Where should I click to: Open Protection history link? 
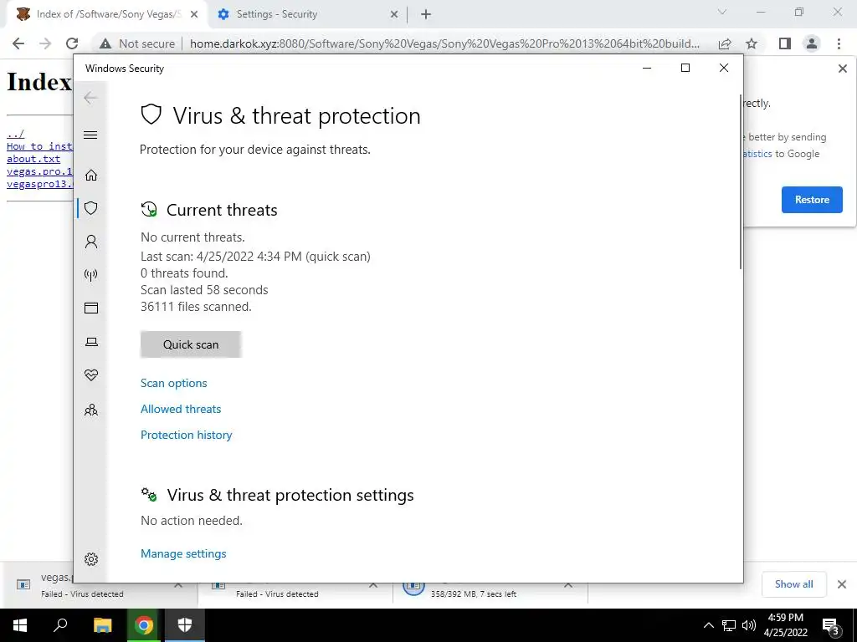click(x=187, y=435)
